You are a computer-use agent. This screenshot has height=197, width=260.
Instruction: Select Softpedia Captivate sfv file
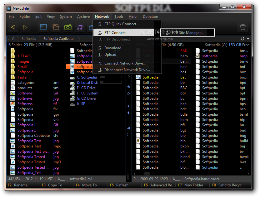(x=36, y=136)
